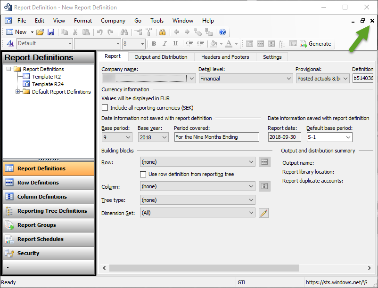Click the New button in toolbar
378x288 pixels.
(x=16, y=32)
